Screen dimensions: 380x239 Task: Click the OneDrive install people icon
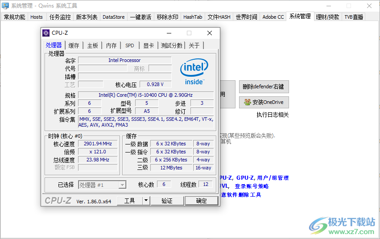click(x=247, y=102)
